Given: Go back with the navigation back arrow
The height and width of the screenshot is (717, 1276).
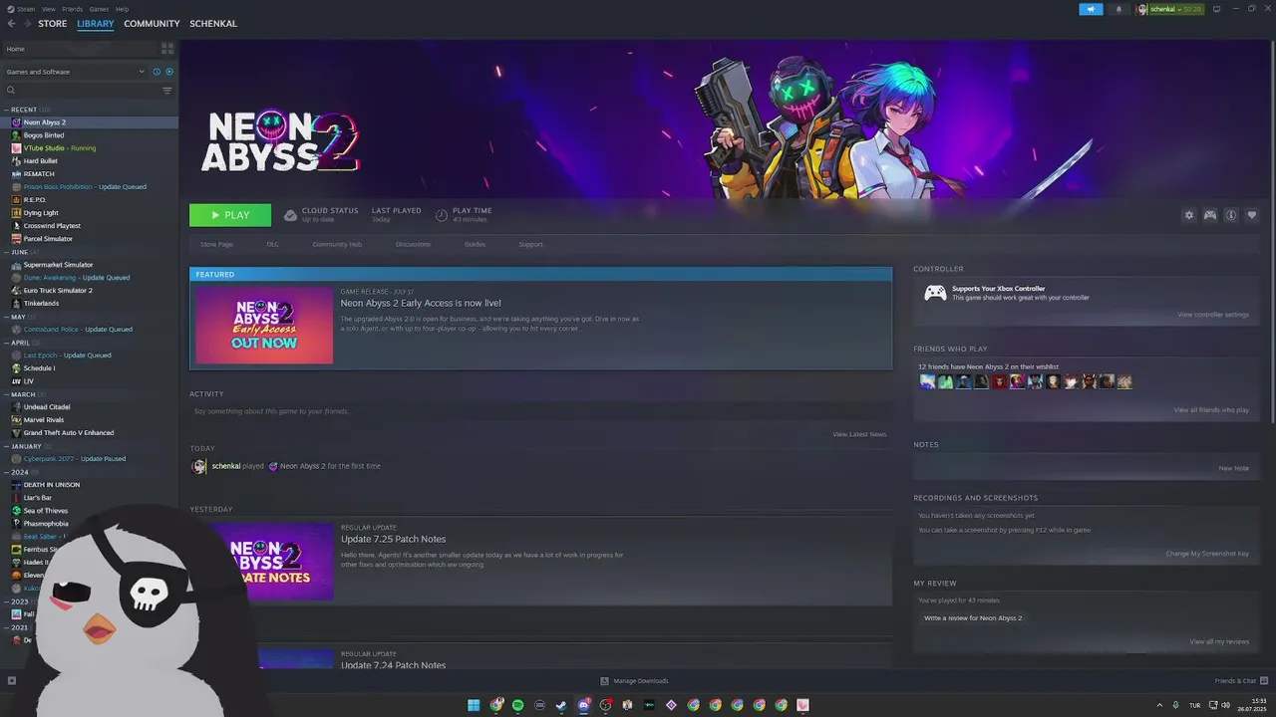Looking at the screenshot, I should coord(11,24).
